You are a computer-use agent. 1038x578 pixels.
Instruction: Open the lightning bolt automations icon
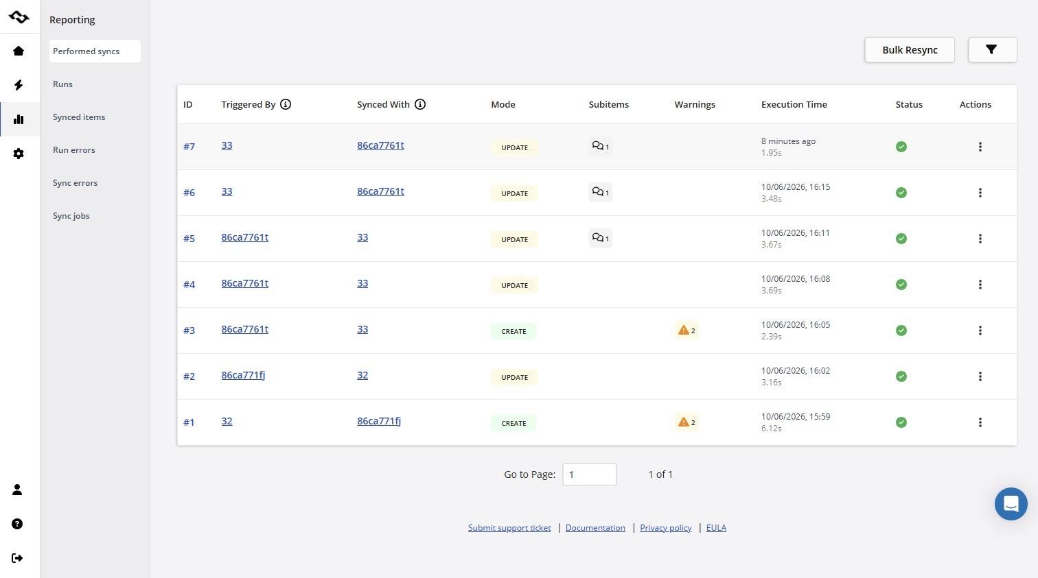click(19, 85)
